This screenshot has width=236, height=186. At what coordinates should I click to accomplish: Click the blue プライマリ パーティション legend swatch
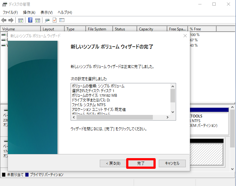click(x=27, y=175)
